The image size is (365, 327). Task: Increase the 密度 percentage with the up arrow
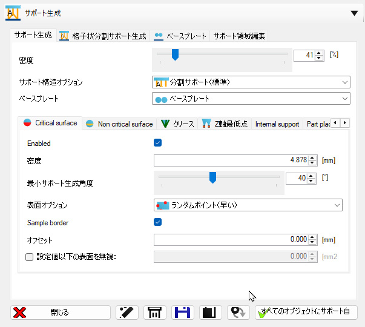(319, 53)
